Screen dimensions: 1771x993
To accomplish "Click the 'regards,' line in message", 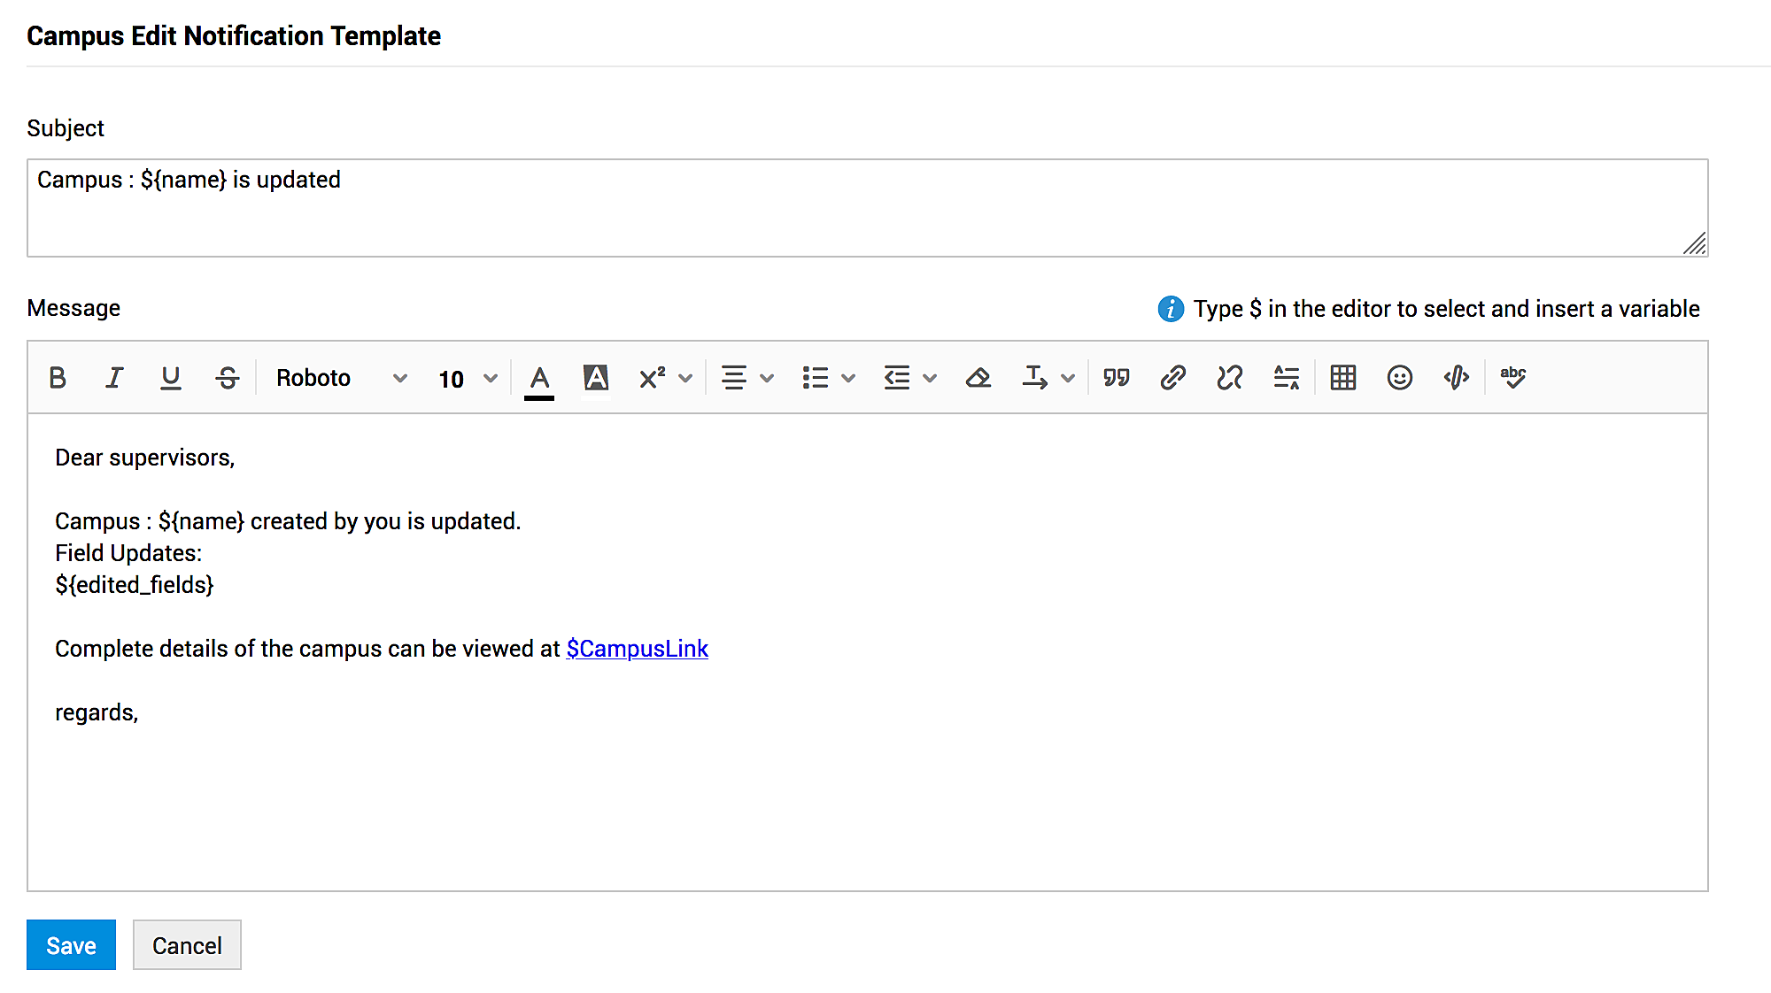I will tap(97, 712).
